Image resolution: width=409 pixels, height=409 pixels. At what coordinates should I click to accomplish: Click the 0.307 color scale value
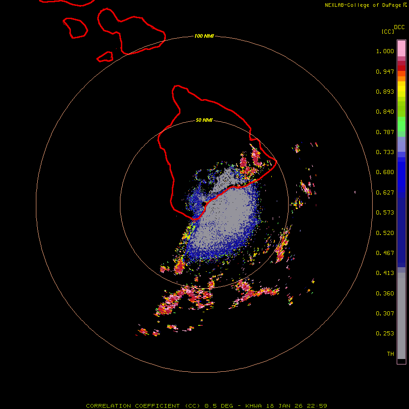coord(385,314)
